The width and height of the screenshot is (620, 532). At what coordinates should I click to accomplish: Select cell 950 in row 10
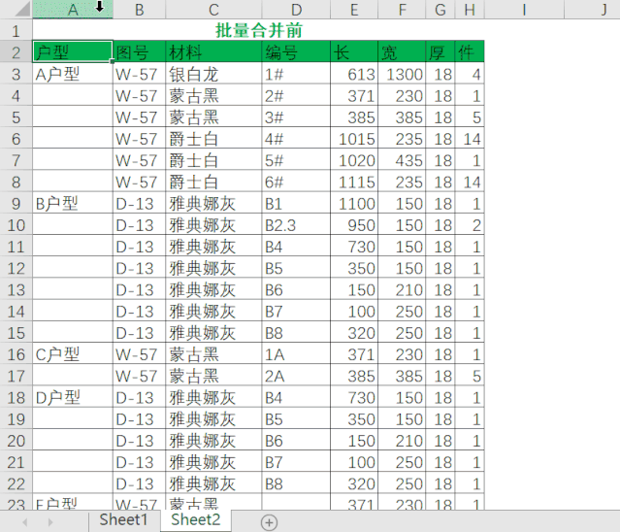click(x=354, y=224)
